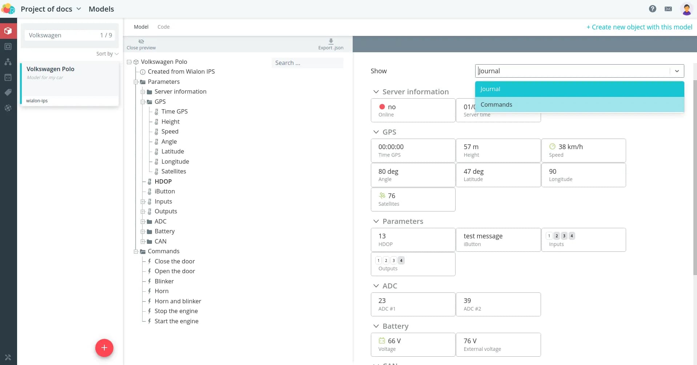Collapse the GPS section chevron
697x365 pixels.
pyautogui.click(x=376, y=132)
